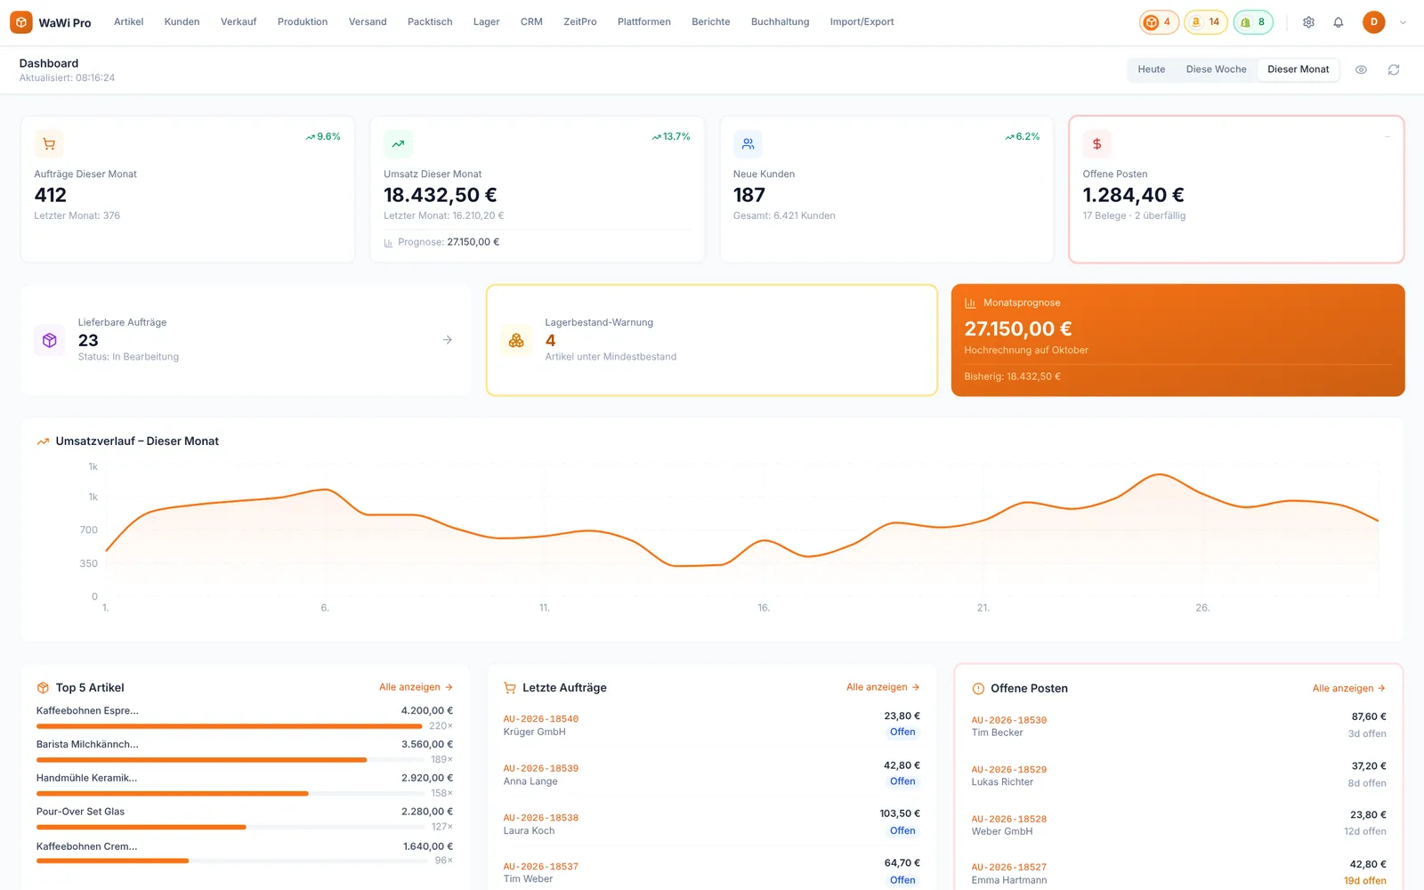Screen dimensions: 1424x890
Task: Open settings via the gear icon
Action: [1308, 22]
